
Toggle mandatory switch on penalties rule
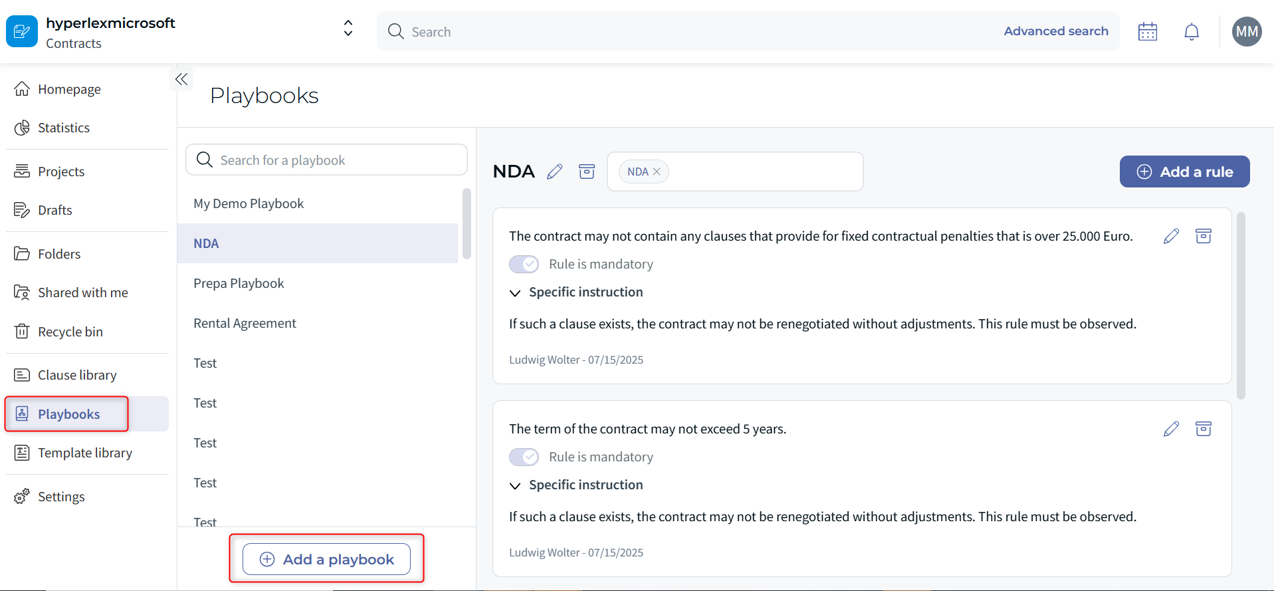point(524,265)
